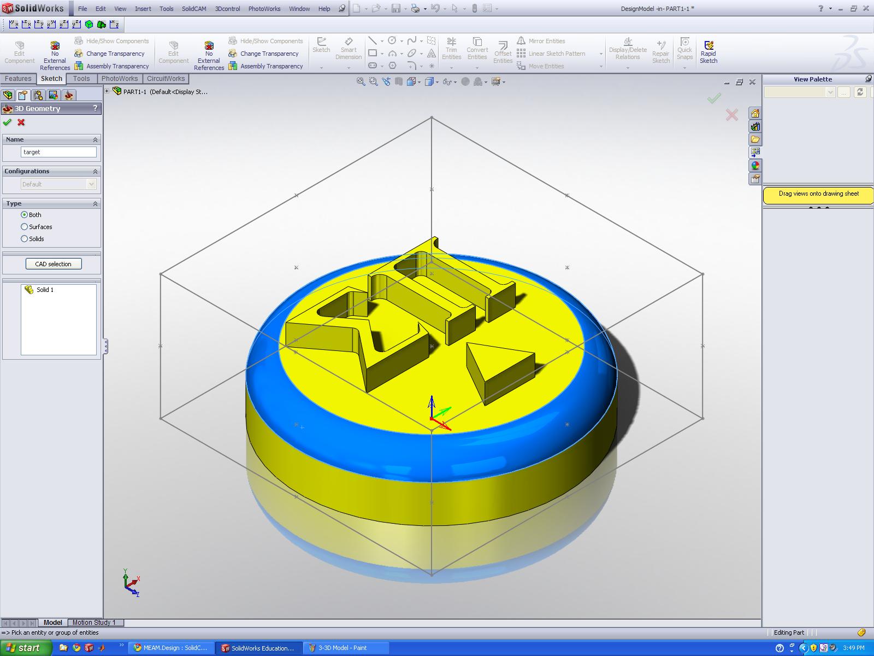Switch to 3-3D Model - Paint taskbar window

(346, 648)
